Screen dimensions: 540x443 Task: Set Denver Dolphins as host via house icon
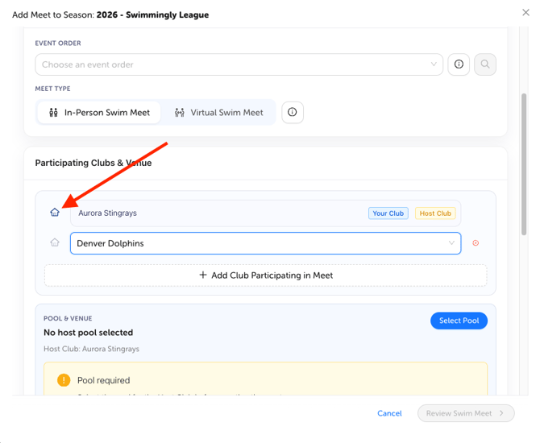[x=55, y=242]
